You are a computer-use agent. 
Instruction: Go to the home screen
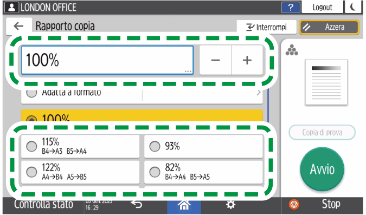(184, 205)
